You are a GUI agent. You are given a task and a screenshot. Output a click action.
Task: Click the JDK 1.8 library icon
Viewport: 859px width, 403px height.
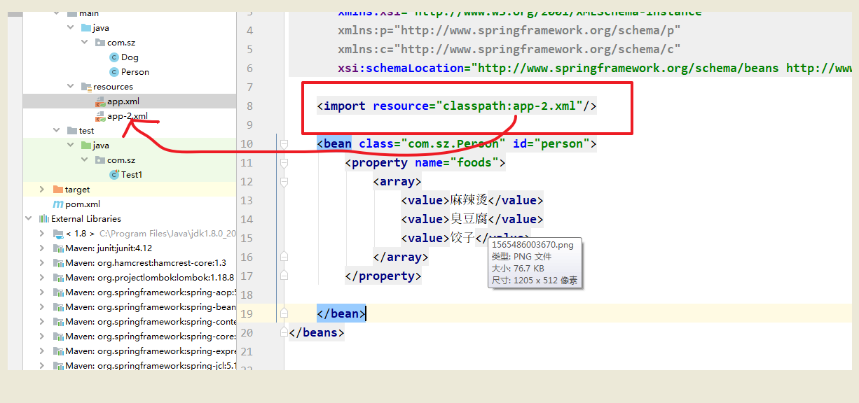click(x=58, y=234)
